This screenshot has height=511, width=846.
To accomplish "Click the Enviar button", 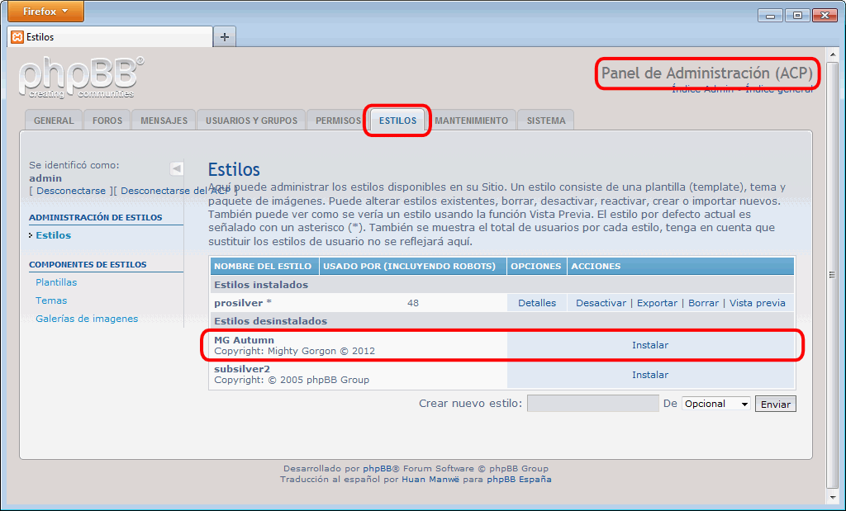I will 775,405.
